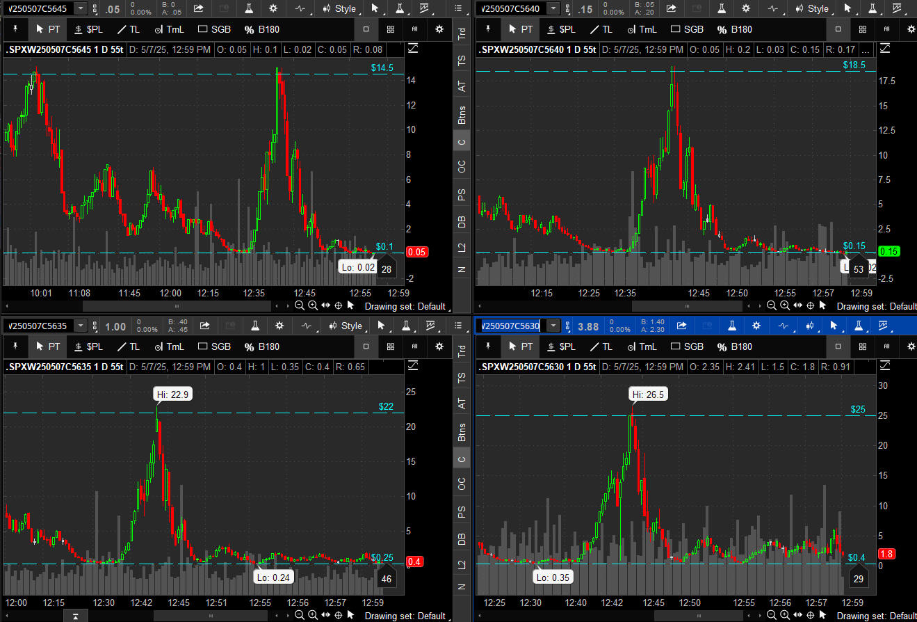This screenshot has height=622, width=917.
Task: Click zoom in magnifier below C5645 chart
Action: pos(313,305)
